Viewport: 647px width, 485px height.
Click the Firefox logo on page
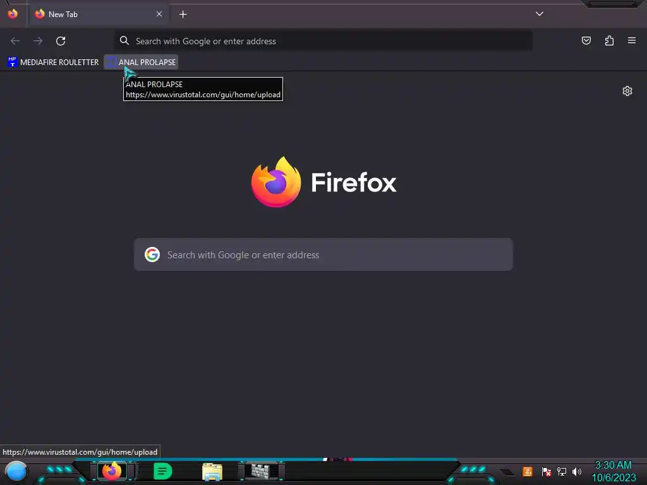[324, 182]
